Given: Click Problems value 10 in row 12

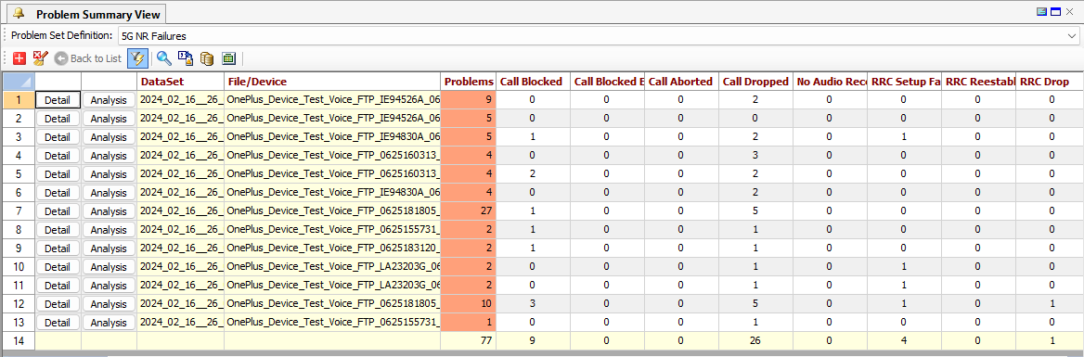Looking at the screenshot, I should (468, 304).
